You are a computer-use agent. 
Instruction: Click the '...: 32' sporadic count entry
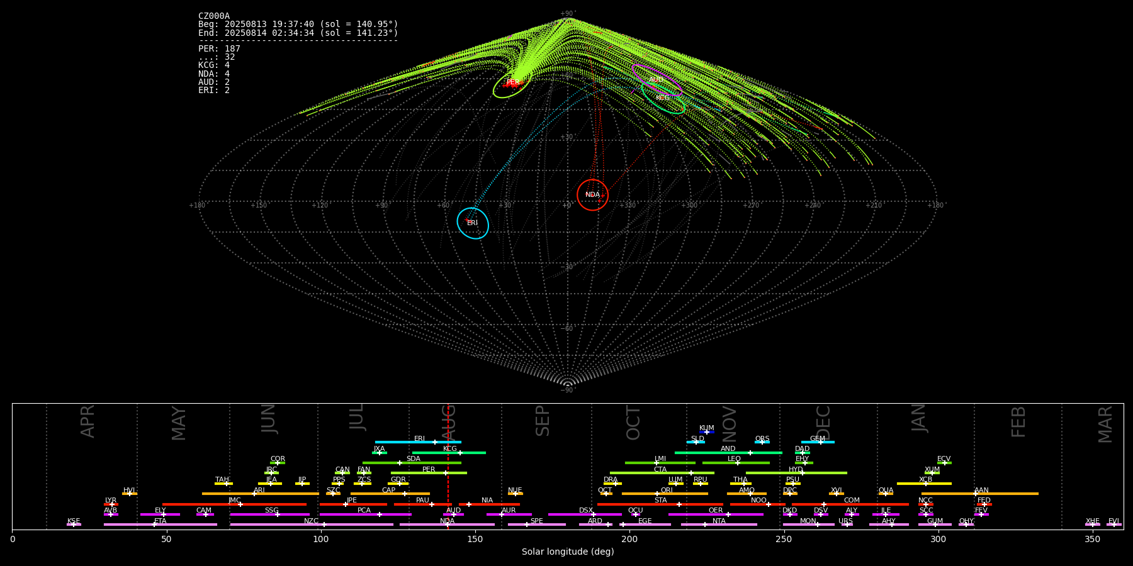coord(217,57)
